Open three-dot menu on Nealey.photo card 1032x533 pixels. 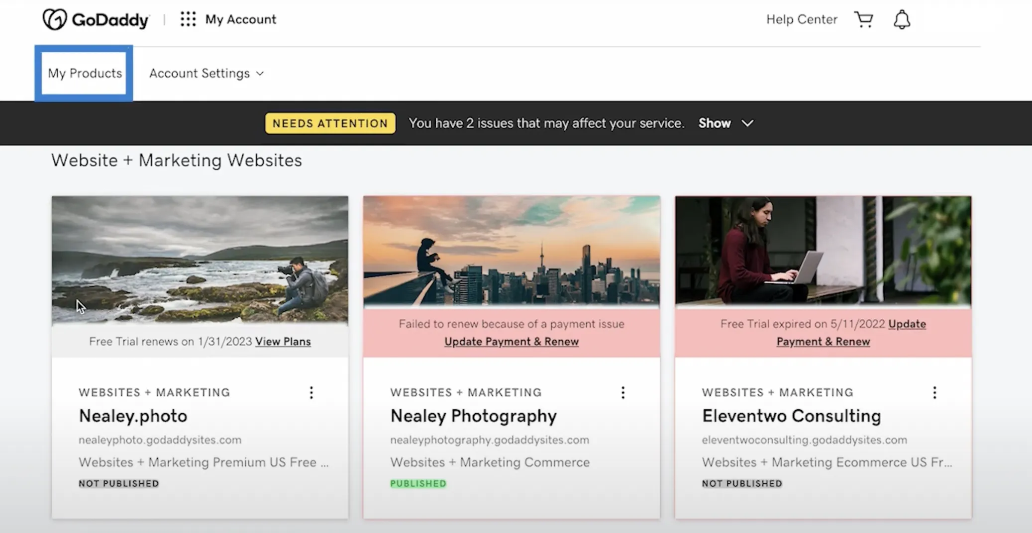(x=311, y=393)
